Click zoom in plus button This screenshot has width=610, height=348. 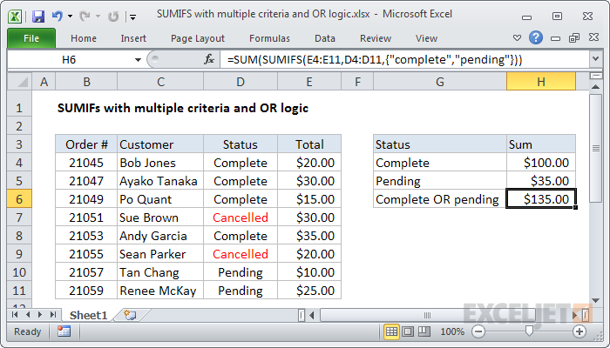579,331
